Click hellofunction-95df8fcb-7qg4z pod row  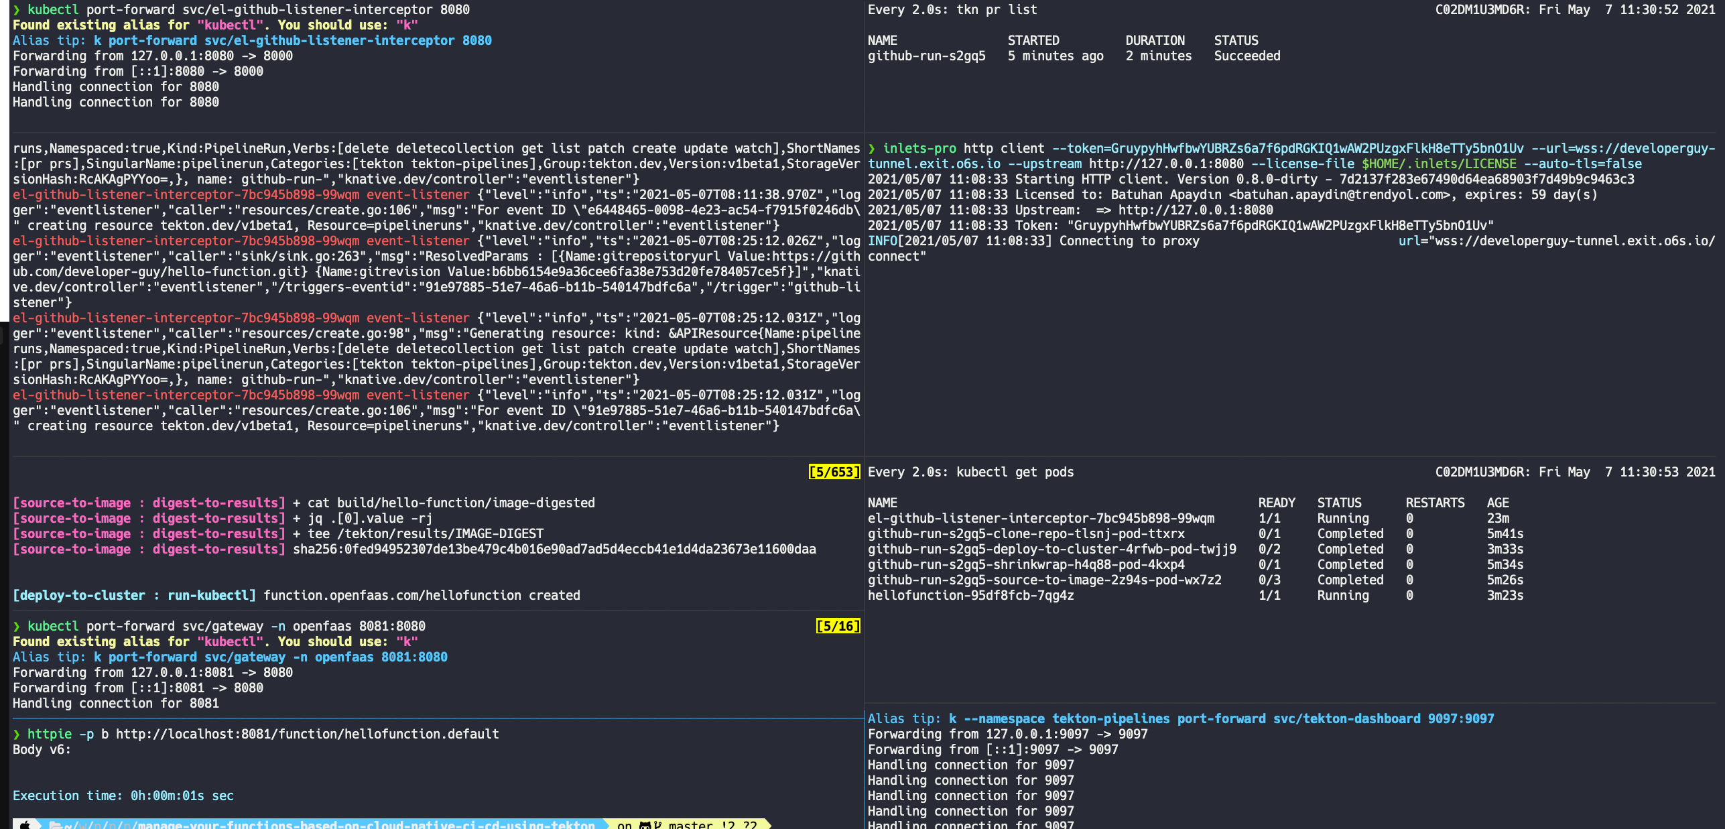(970, 595)
